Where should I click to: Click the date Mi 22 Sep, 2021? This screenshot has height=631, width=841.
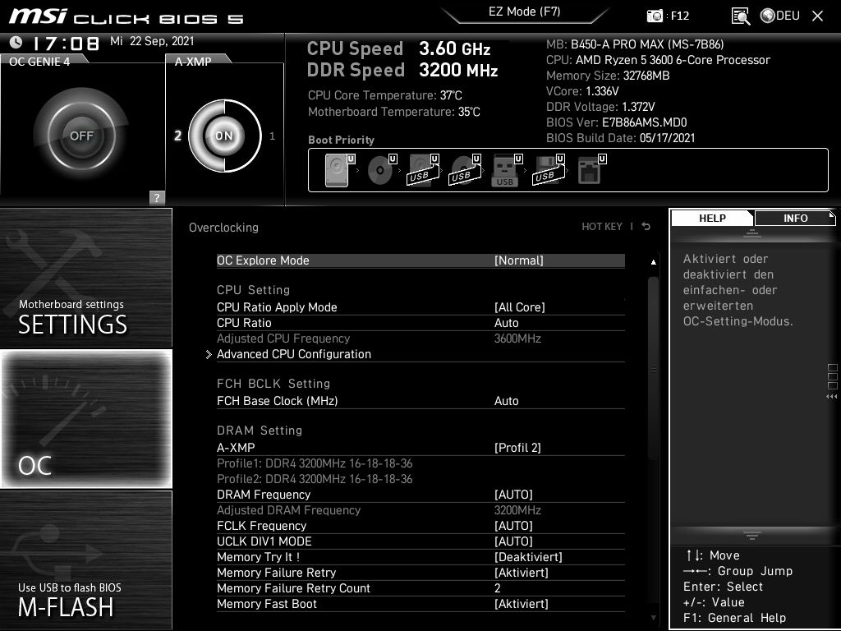[152, 41]
